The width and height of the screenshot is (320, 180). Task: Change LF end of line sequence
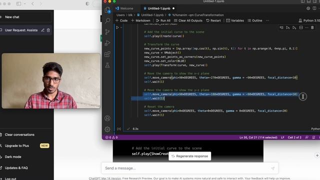[282, 137]
